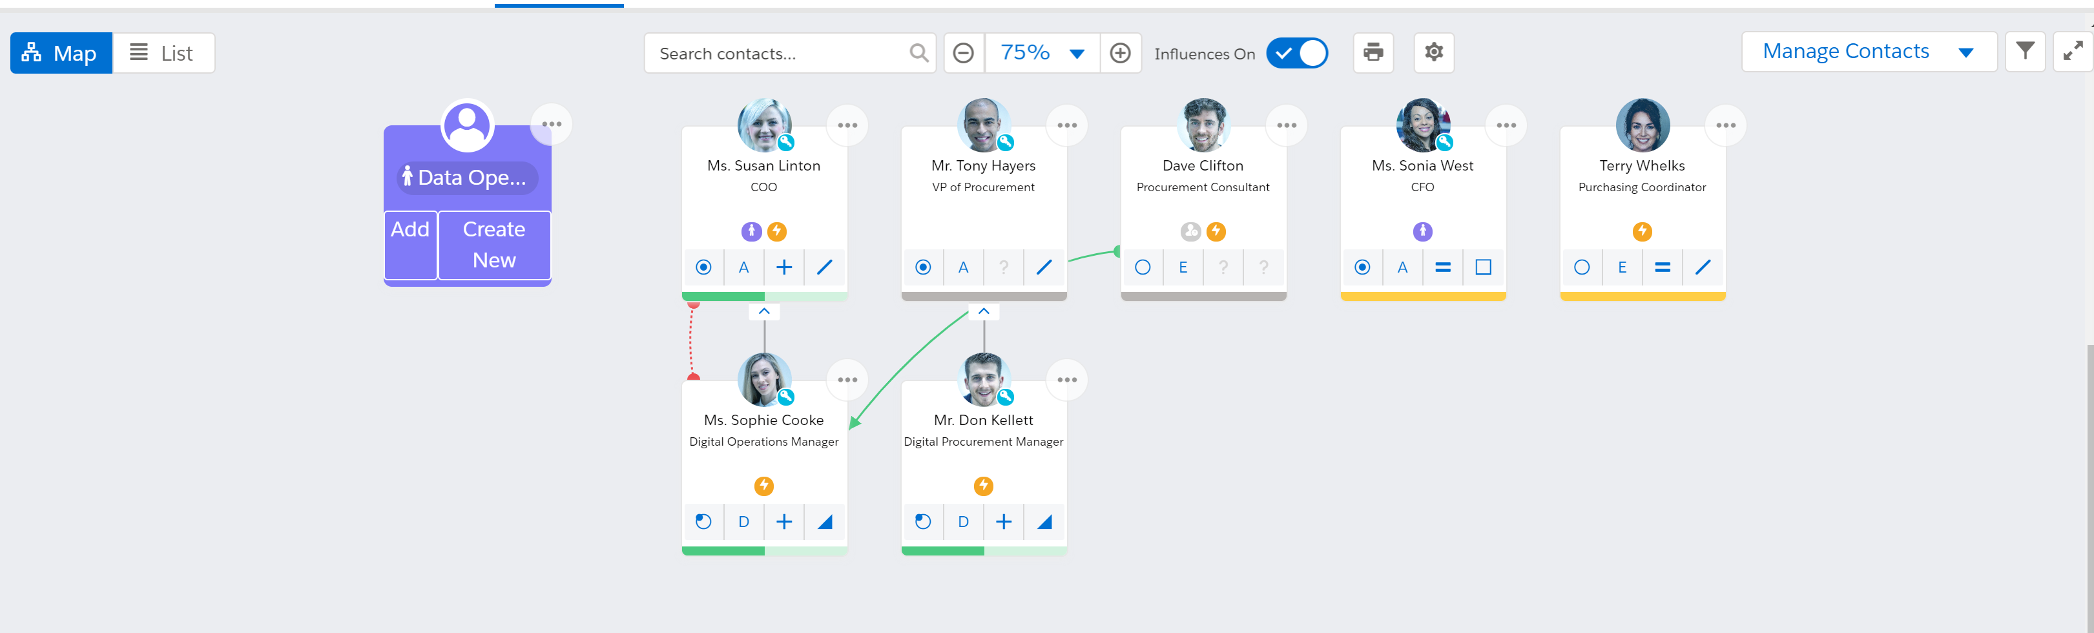Expand map to full screen
This screenshot has width=2094, height=633.
(2072, 52)
